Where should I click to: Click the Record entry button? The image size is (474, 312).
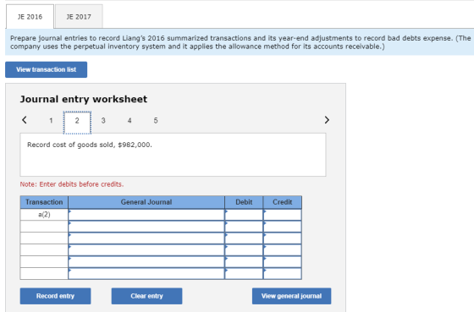click(55, 296)
